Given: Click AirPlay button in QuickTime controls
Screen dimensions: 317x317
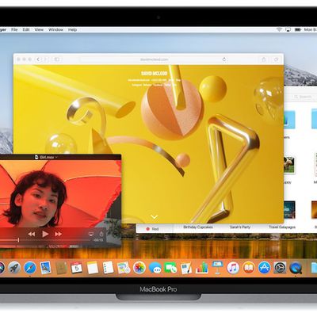Looking at the screenshot, I should (x=90, y=234).
